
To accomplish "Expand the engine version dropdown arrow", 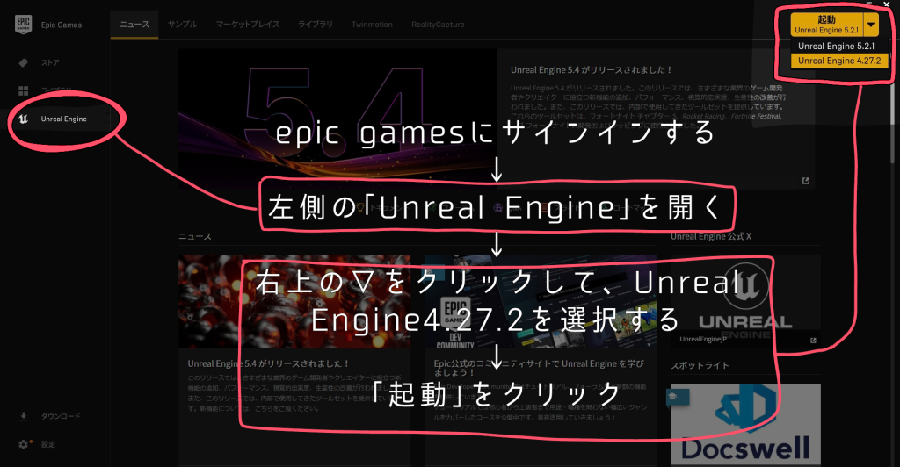I will click(870, 25).
